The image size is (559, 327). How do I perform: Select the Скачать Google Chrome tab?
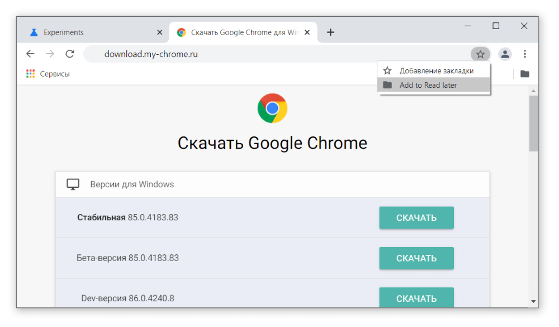243,32
